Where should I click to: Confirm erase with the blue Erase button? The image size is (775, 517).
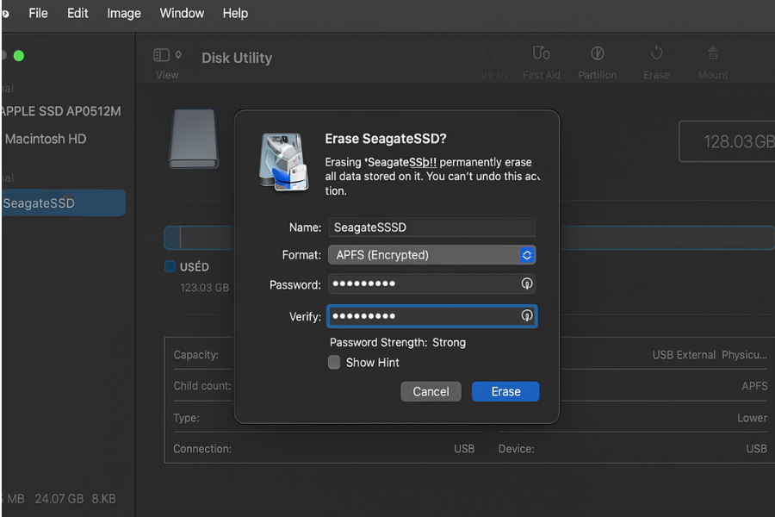coord(505,391)
